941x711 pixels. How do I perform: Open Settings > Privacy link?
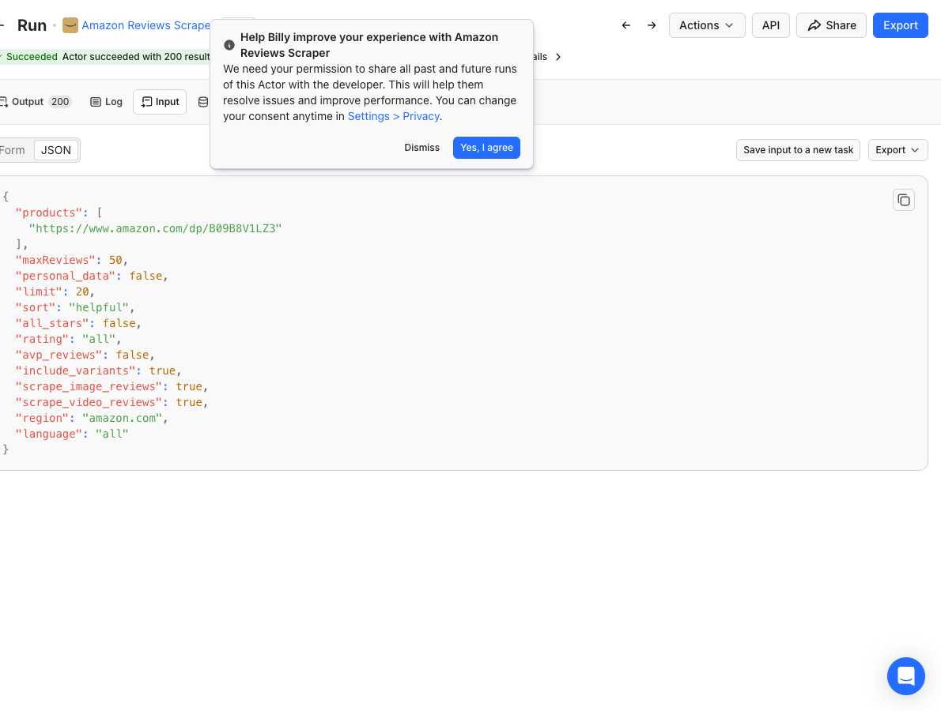click(394, 116)
